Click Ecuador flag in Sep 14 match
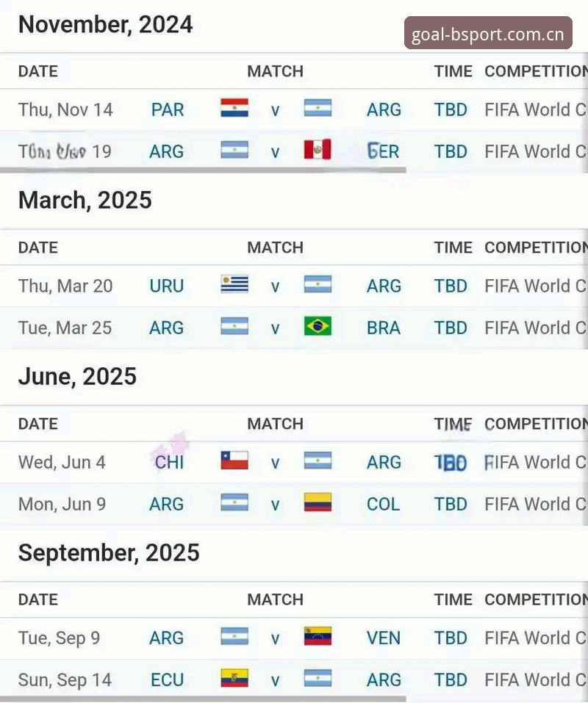Screen dimensions: 588x703 [234, 678]
